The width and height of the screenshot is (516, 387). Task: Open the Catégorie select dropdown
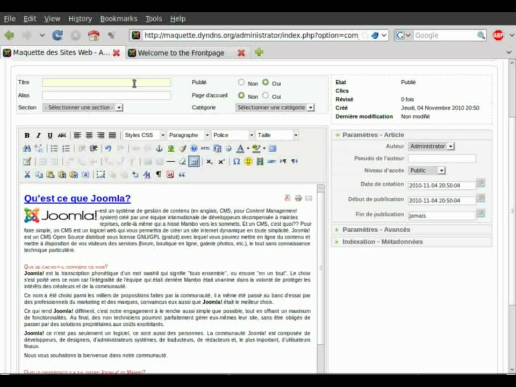(275, 107)
